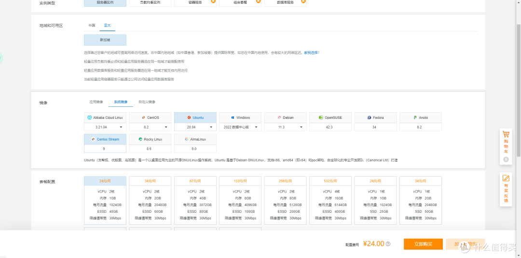
Task: Switch to the 应用镜像 tab
Action: (x=96, y=102)
